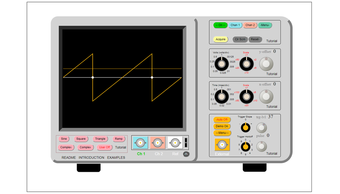Image resolution: width=340 pixels, height=194 pixels.
Task: Click the Trigger Slope knob
Action: click(245, 127)
